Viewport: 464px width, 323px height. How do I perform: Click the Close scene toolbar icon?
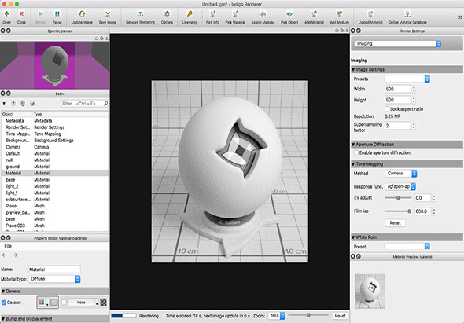21,17
